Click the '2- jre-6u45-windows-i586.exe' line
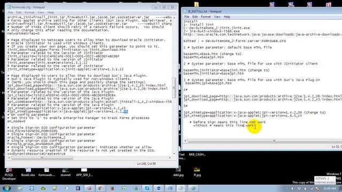This screenshot has height=192, width=342. [x=212, y=31]
